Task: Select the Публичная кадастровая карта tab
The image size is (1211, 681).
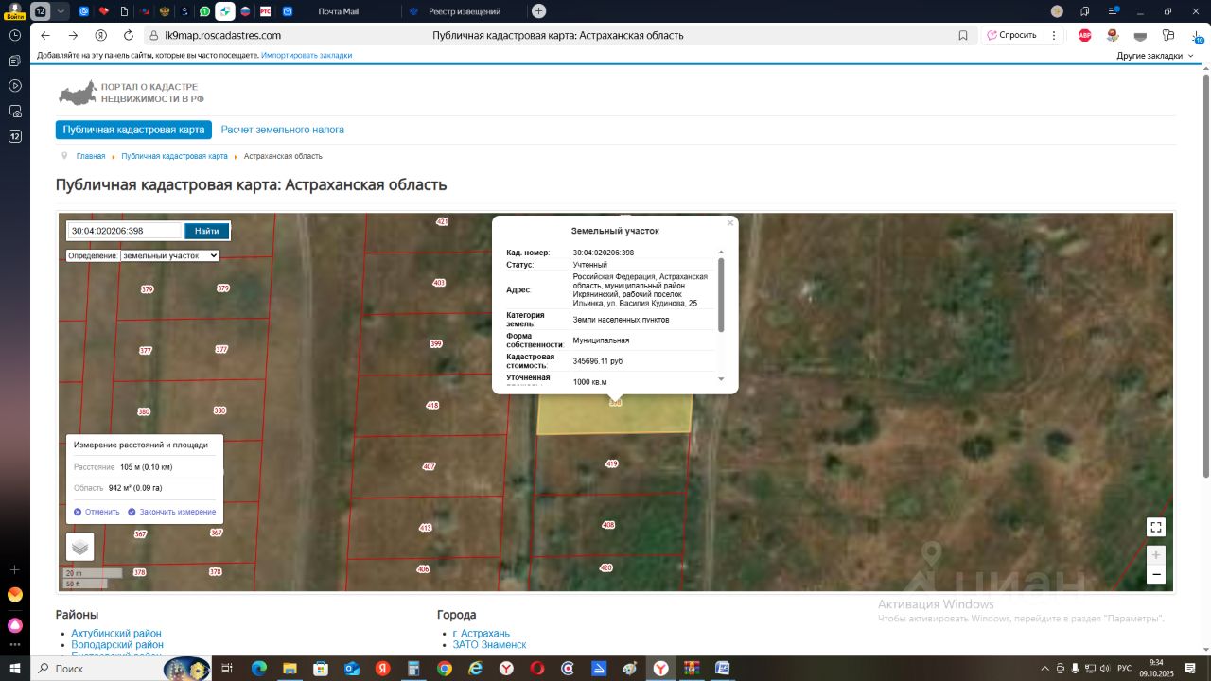Action: point(133,130)
